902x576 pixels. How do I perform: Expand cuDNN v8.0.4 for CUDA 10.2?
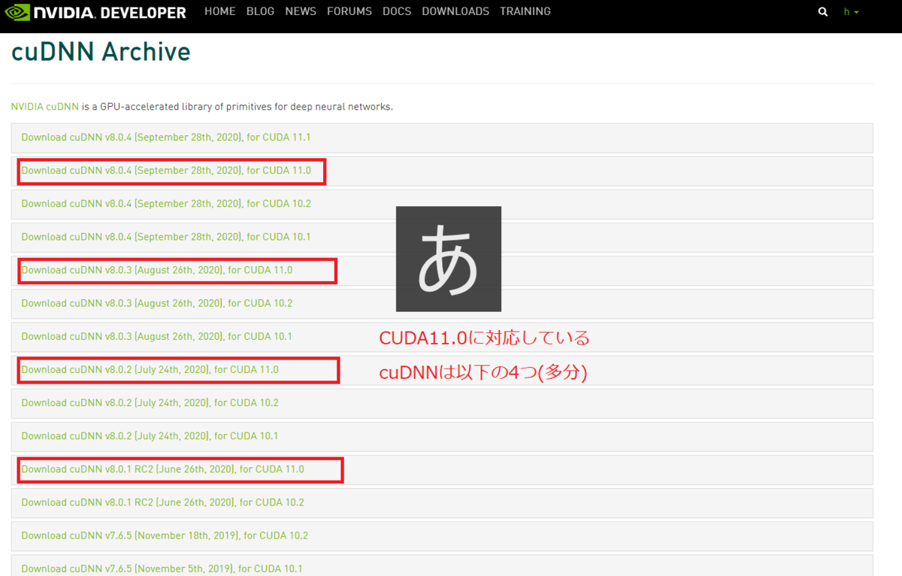[442, 204]
